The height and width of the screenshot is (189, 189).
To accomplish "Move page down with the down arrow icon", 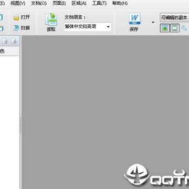I will tap(14, 41).
